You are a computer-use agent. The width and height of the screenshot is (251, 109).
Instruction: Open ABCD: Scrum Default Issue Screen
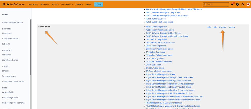pos(160,30)
